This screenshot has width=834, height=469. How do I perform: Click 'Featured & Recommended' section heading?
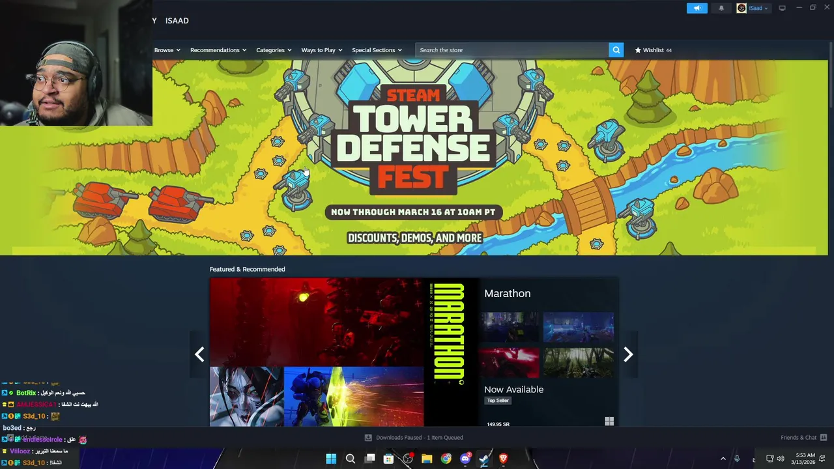(247, 269)
